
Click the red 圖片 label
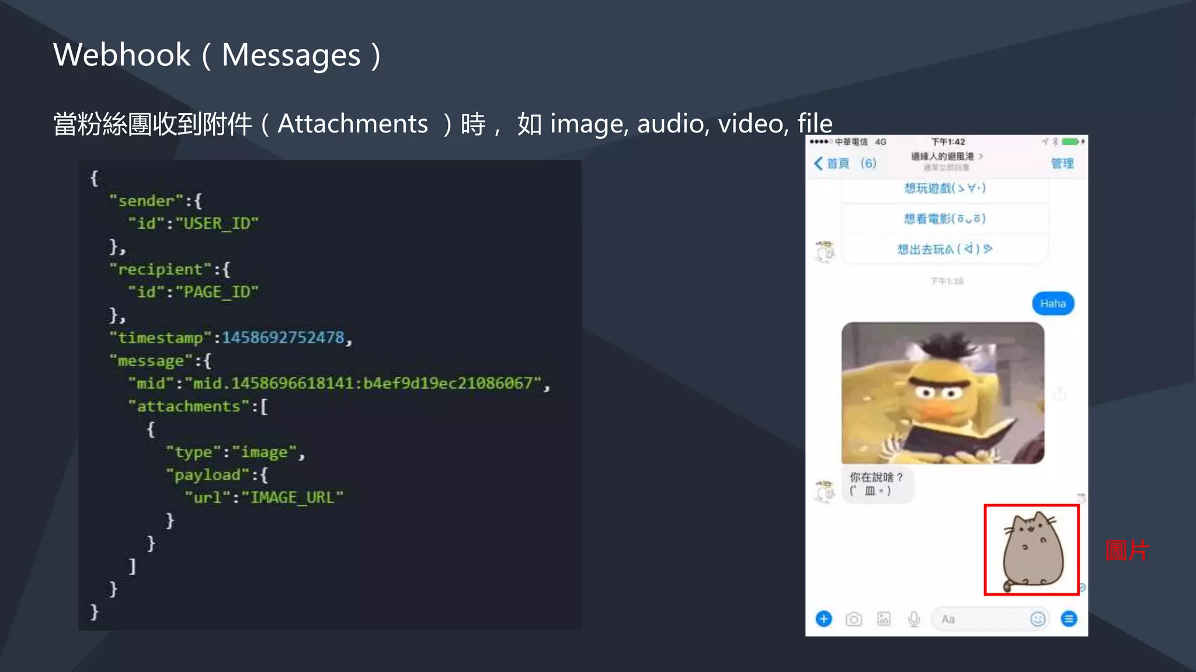(x=1127, y=550)
